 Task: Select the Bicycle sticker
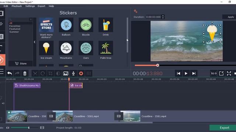point(86,25)
